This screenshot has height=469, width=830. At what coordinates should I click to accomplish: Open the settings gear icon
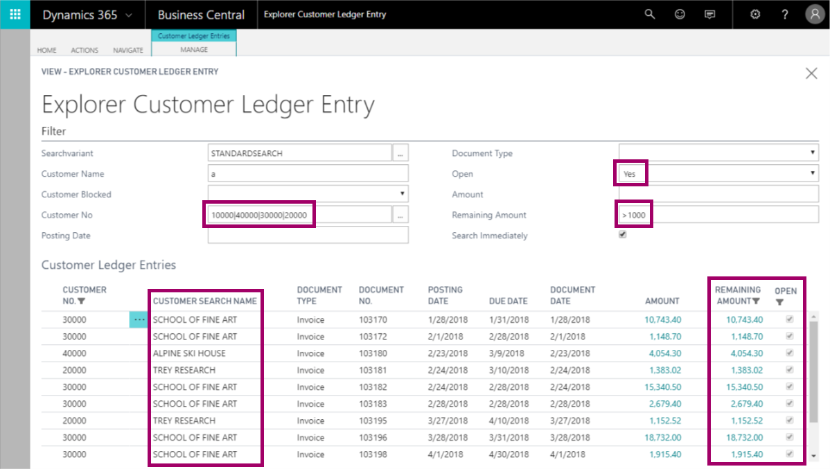click(755, 15)
